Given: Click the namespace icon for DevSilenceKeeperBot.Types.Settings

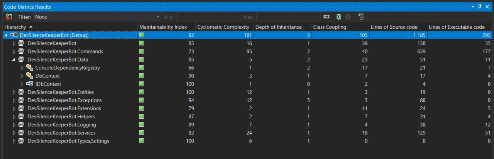Looking at the screenshot, I should (x=21, y=141).
